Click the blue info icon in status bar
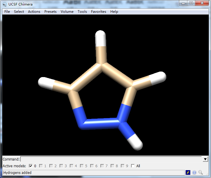Viewport: 211px width, 178px height. click(x=194, y=172)
